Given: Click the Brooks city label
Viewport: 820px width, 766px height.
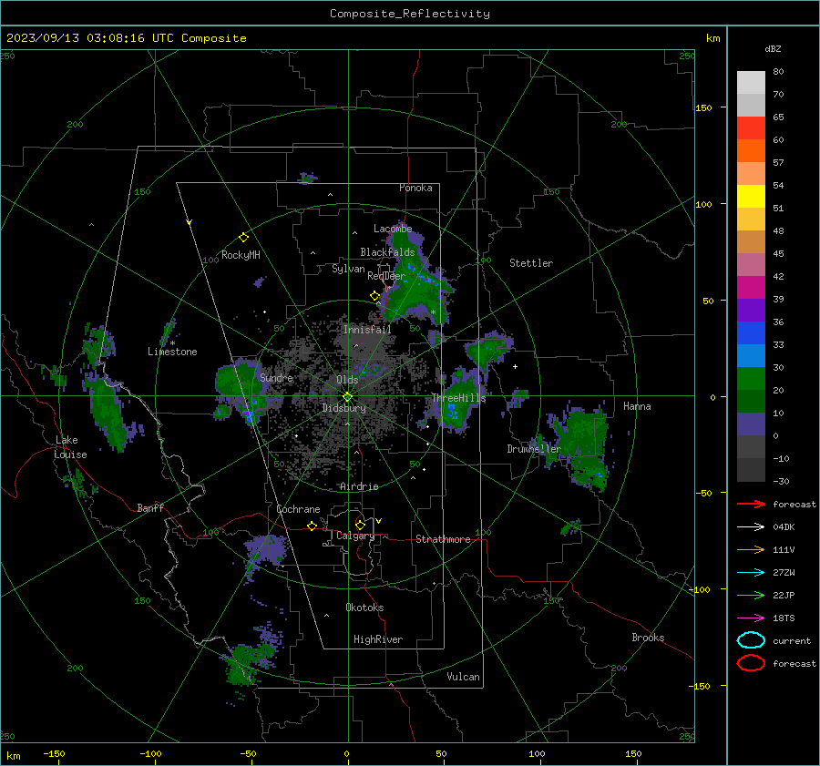Looking at the screenshot, I should pos(648,638).
